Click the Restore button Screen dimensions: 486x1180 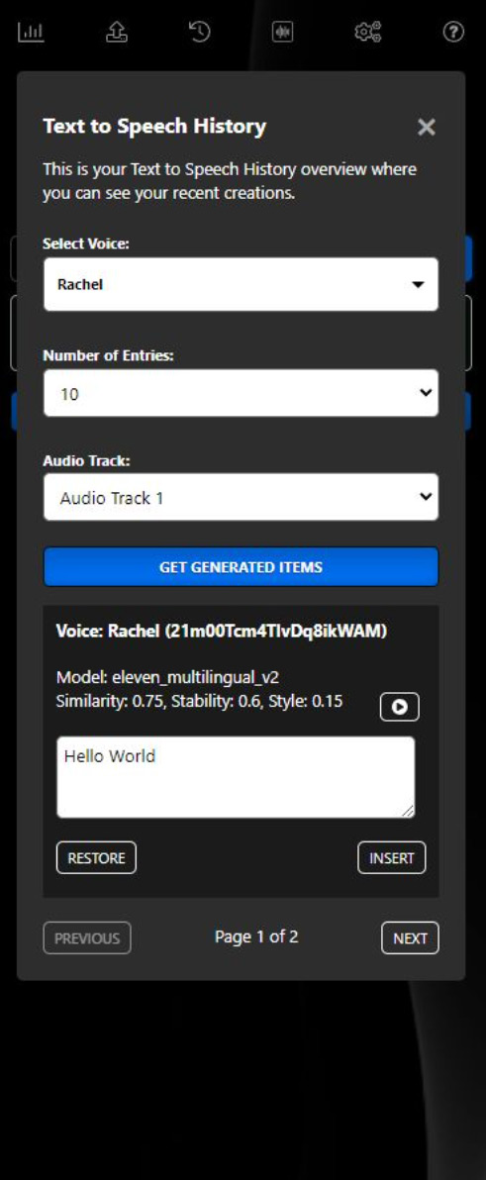click(96, 858)
